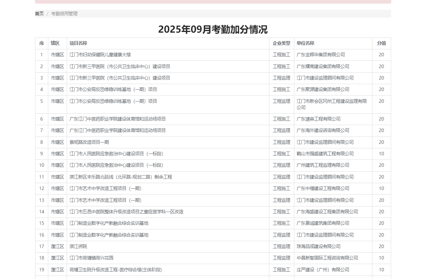This screenshot has height=279, width=421.
Task: Select the 广东金辉华集团有限公司 company cell
Action: tap(321, 55)
